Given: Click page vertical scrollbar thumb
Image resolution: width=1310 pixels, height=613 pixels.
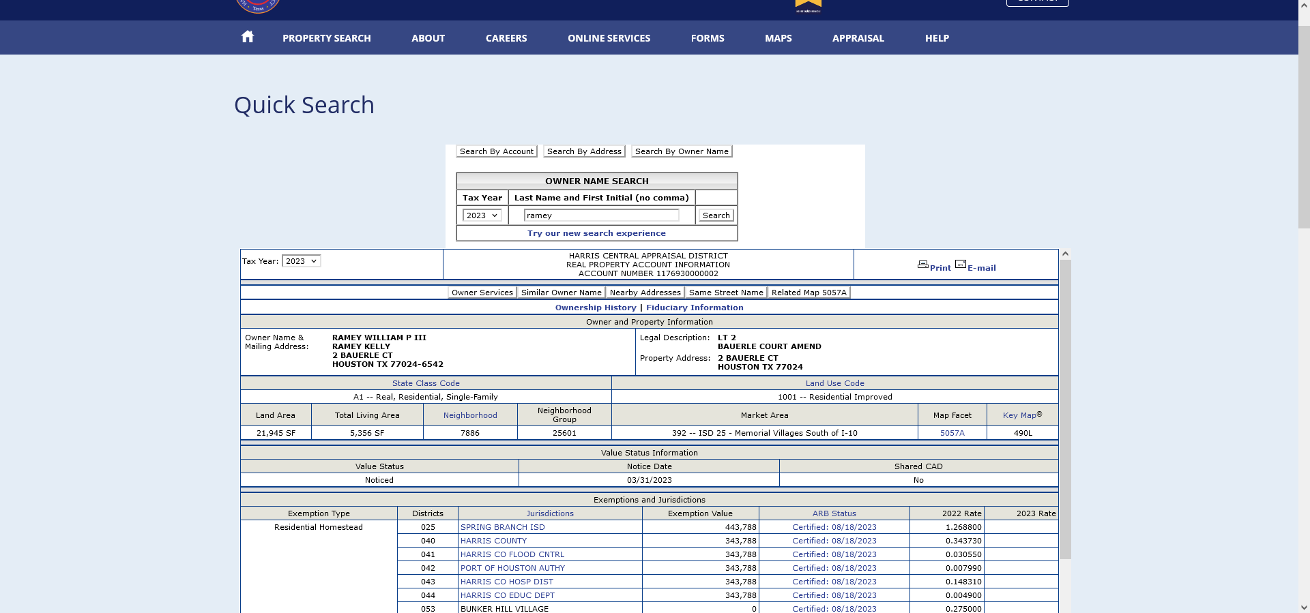Looking at the screenshot, I should [1304, 126].
